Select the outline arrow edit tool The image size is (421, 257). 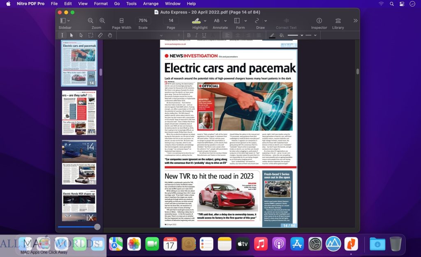tap(81, 35)
